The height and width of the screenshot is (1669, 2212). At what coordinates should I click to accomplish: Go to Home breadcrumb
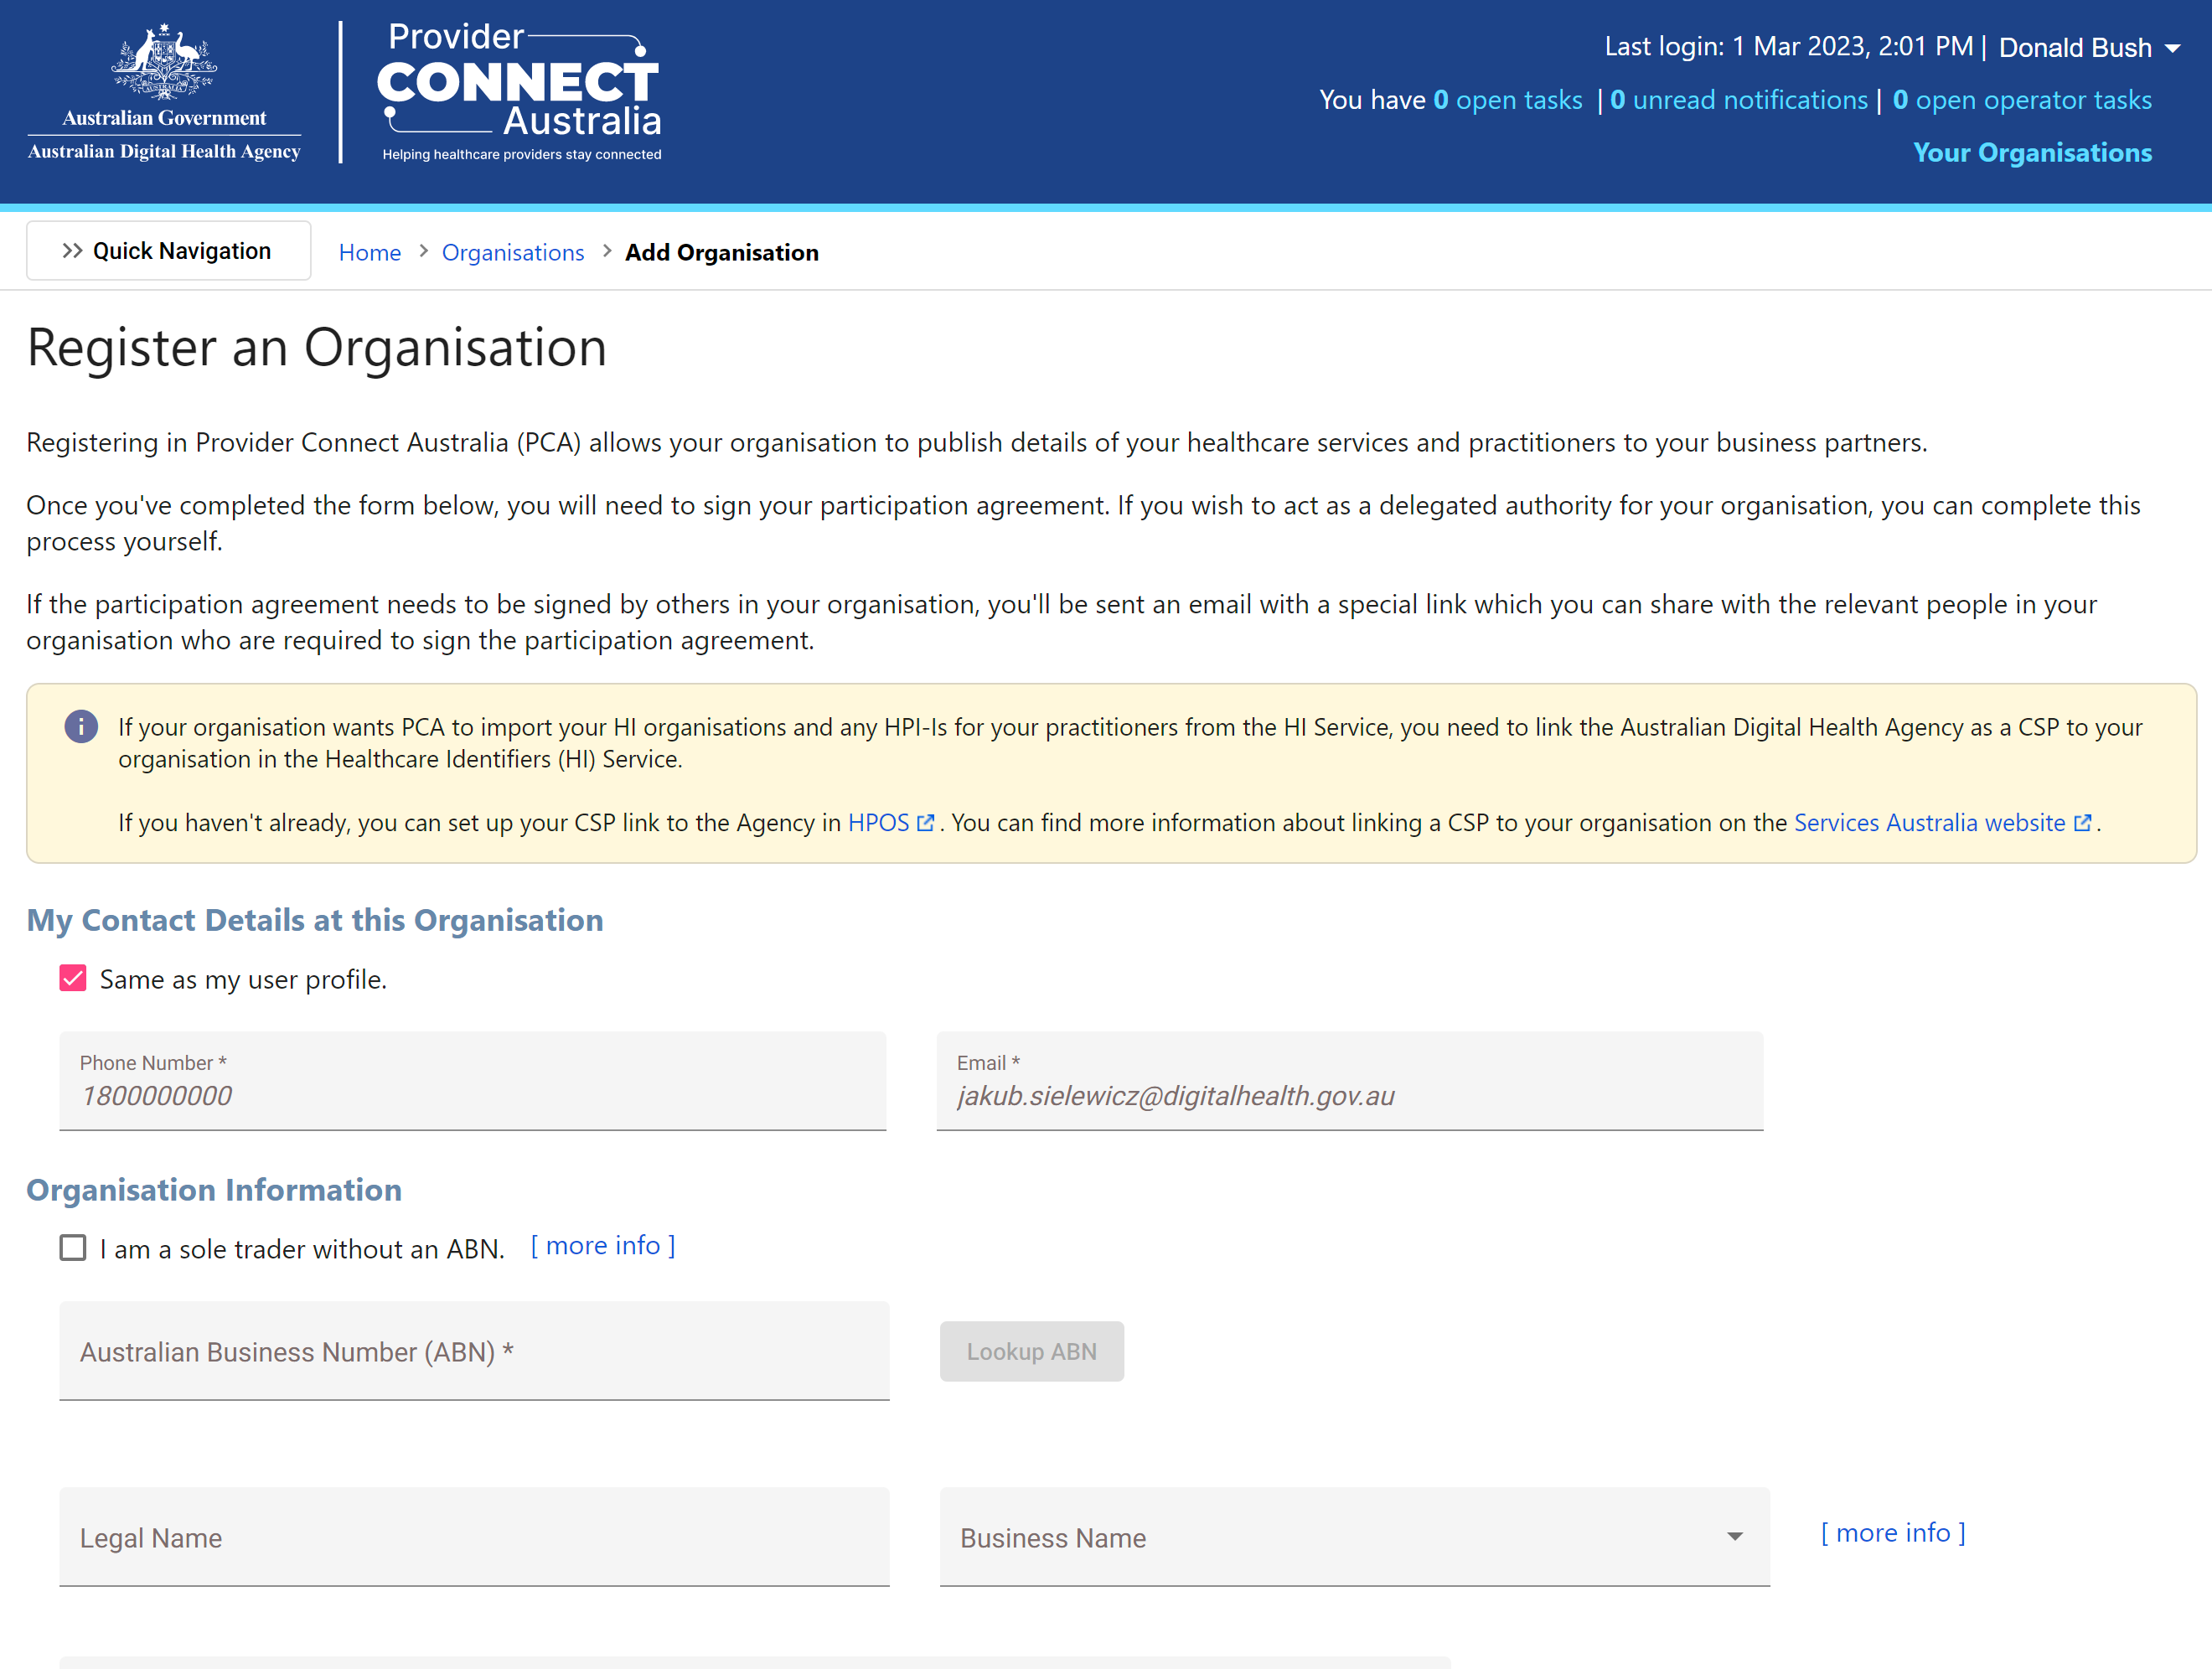coord(370,252)
